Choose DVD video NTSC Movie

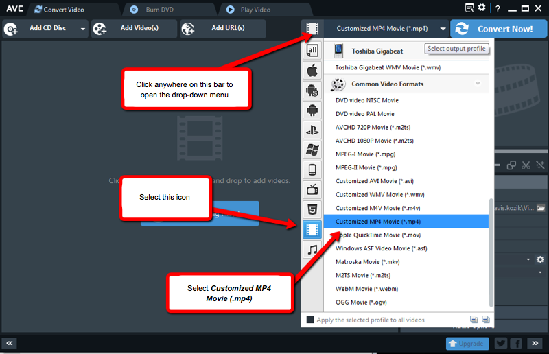click(406, 100)
